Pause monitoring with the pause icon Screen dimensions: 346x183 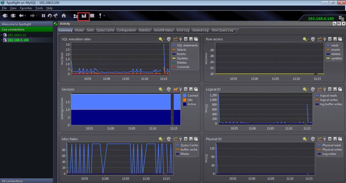[44, 16]
